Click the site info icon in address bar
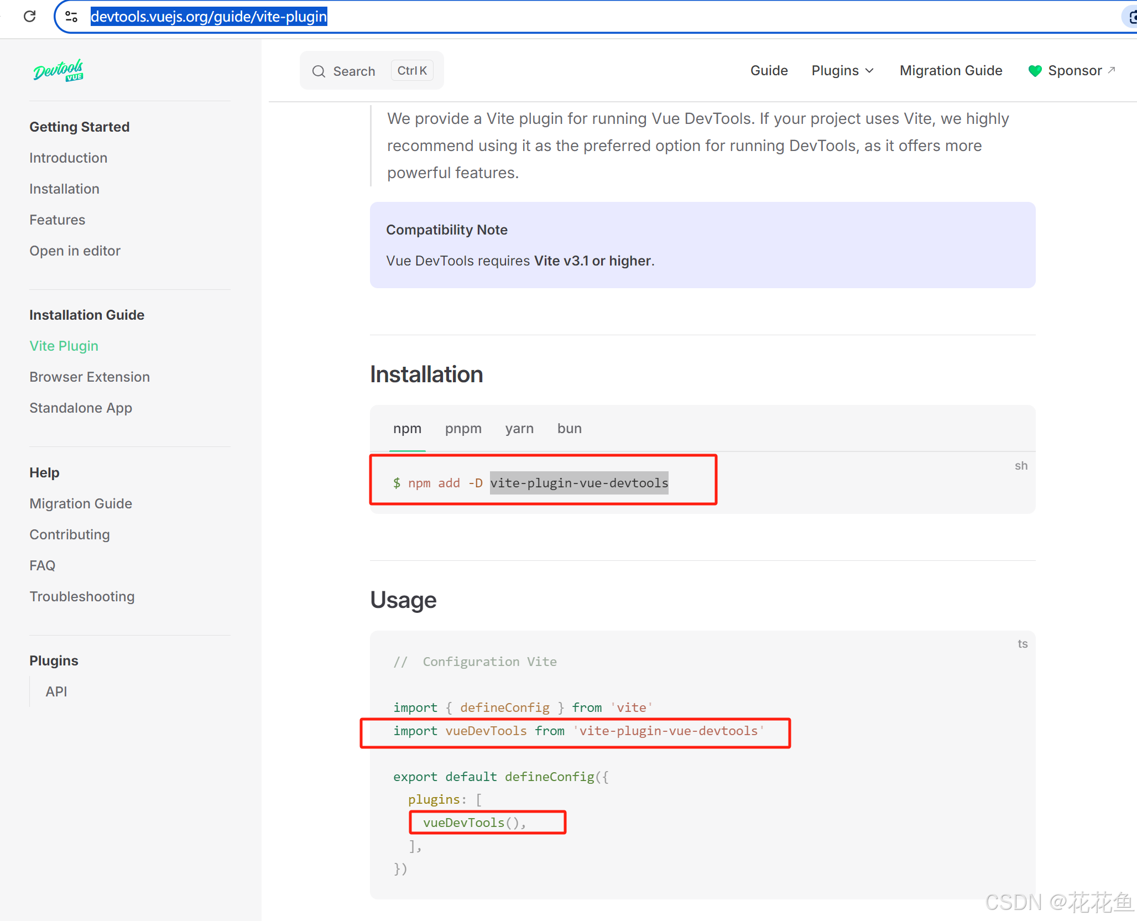Viewport: 1137px width, 921px height. [x=71, y=17]
